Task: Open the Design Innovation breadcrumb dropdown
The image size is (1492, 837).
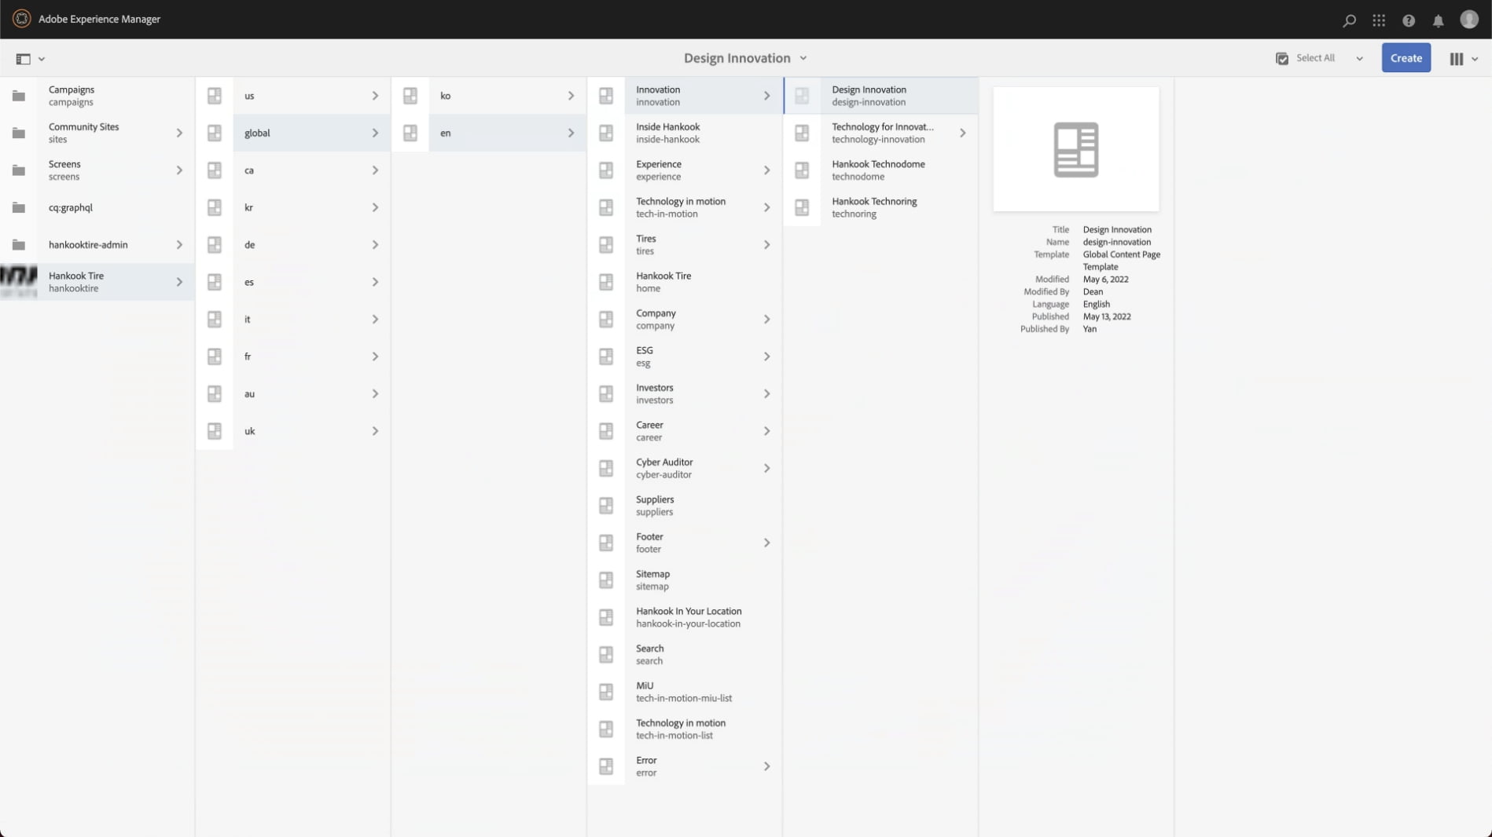Action: coord(803,58)
